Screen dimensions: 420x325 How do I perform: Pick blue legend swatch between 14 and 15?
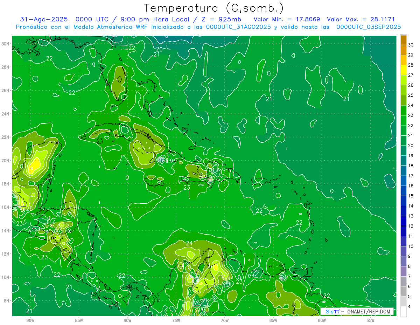tap(404, 201)
